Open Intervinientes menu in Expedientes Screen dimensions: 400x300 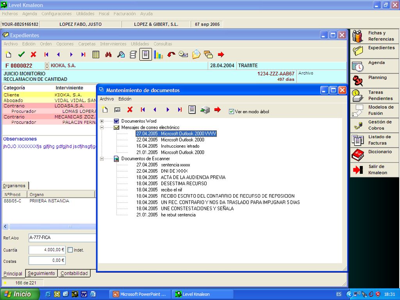tap(113, 44)
